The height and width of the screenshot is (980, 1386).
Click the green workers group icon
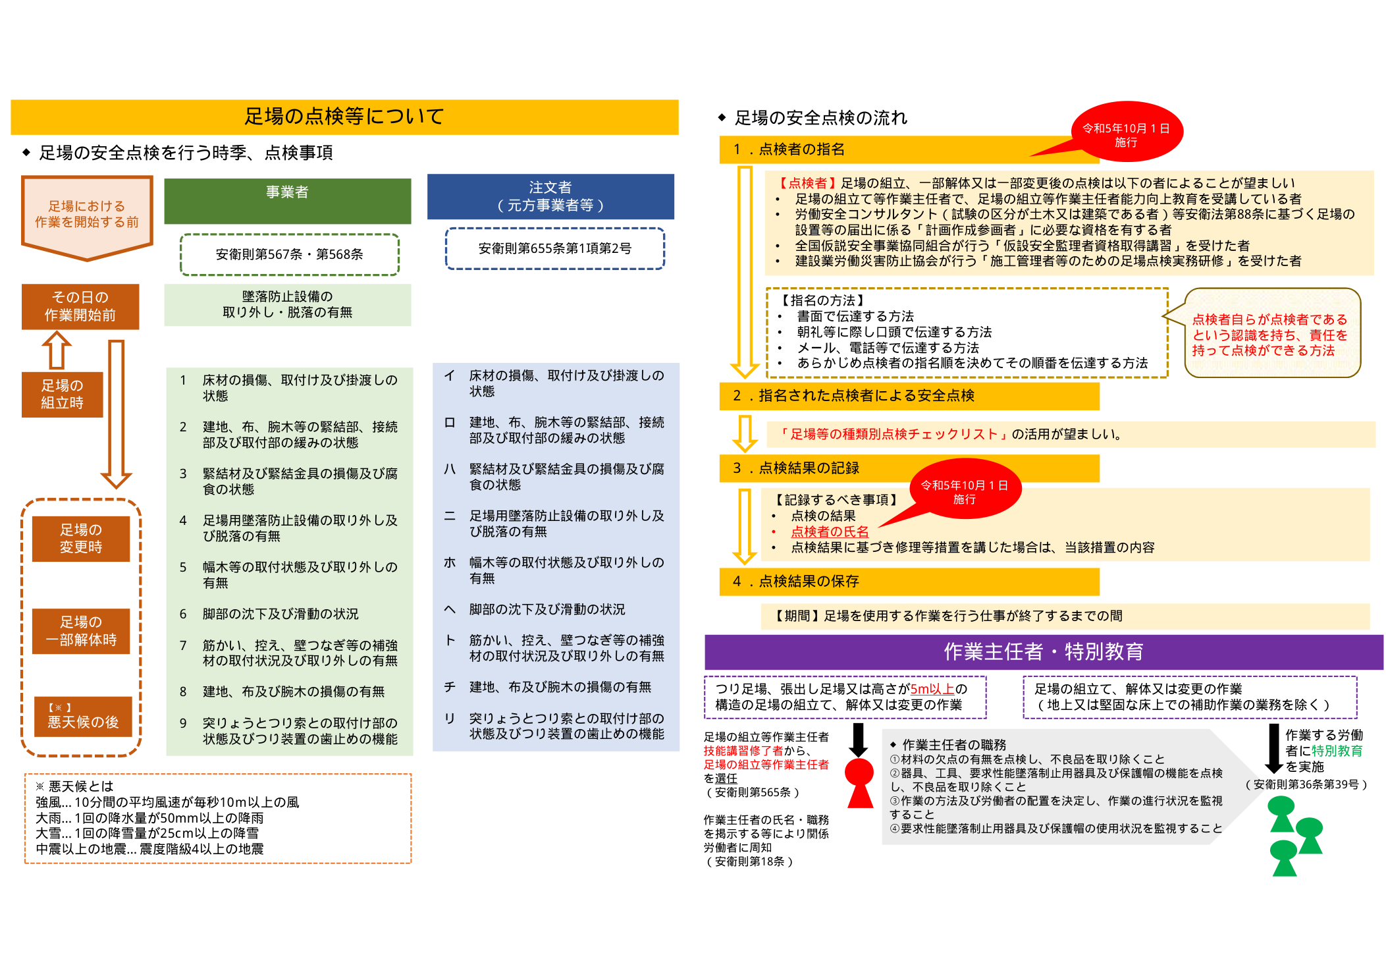1295,835
